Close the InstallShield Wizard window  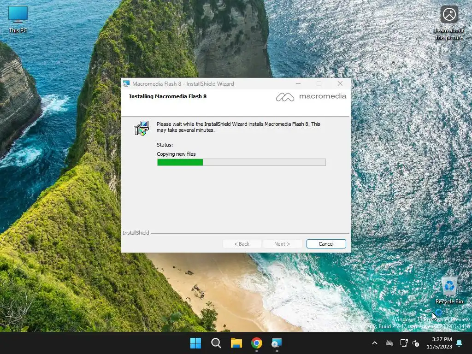pyautogui.click(x=340, y=84)
